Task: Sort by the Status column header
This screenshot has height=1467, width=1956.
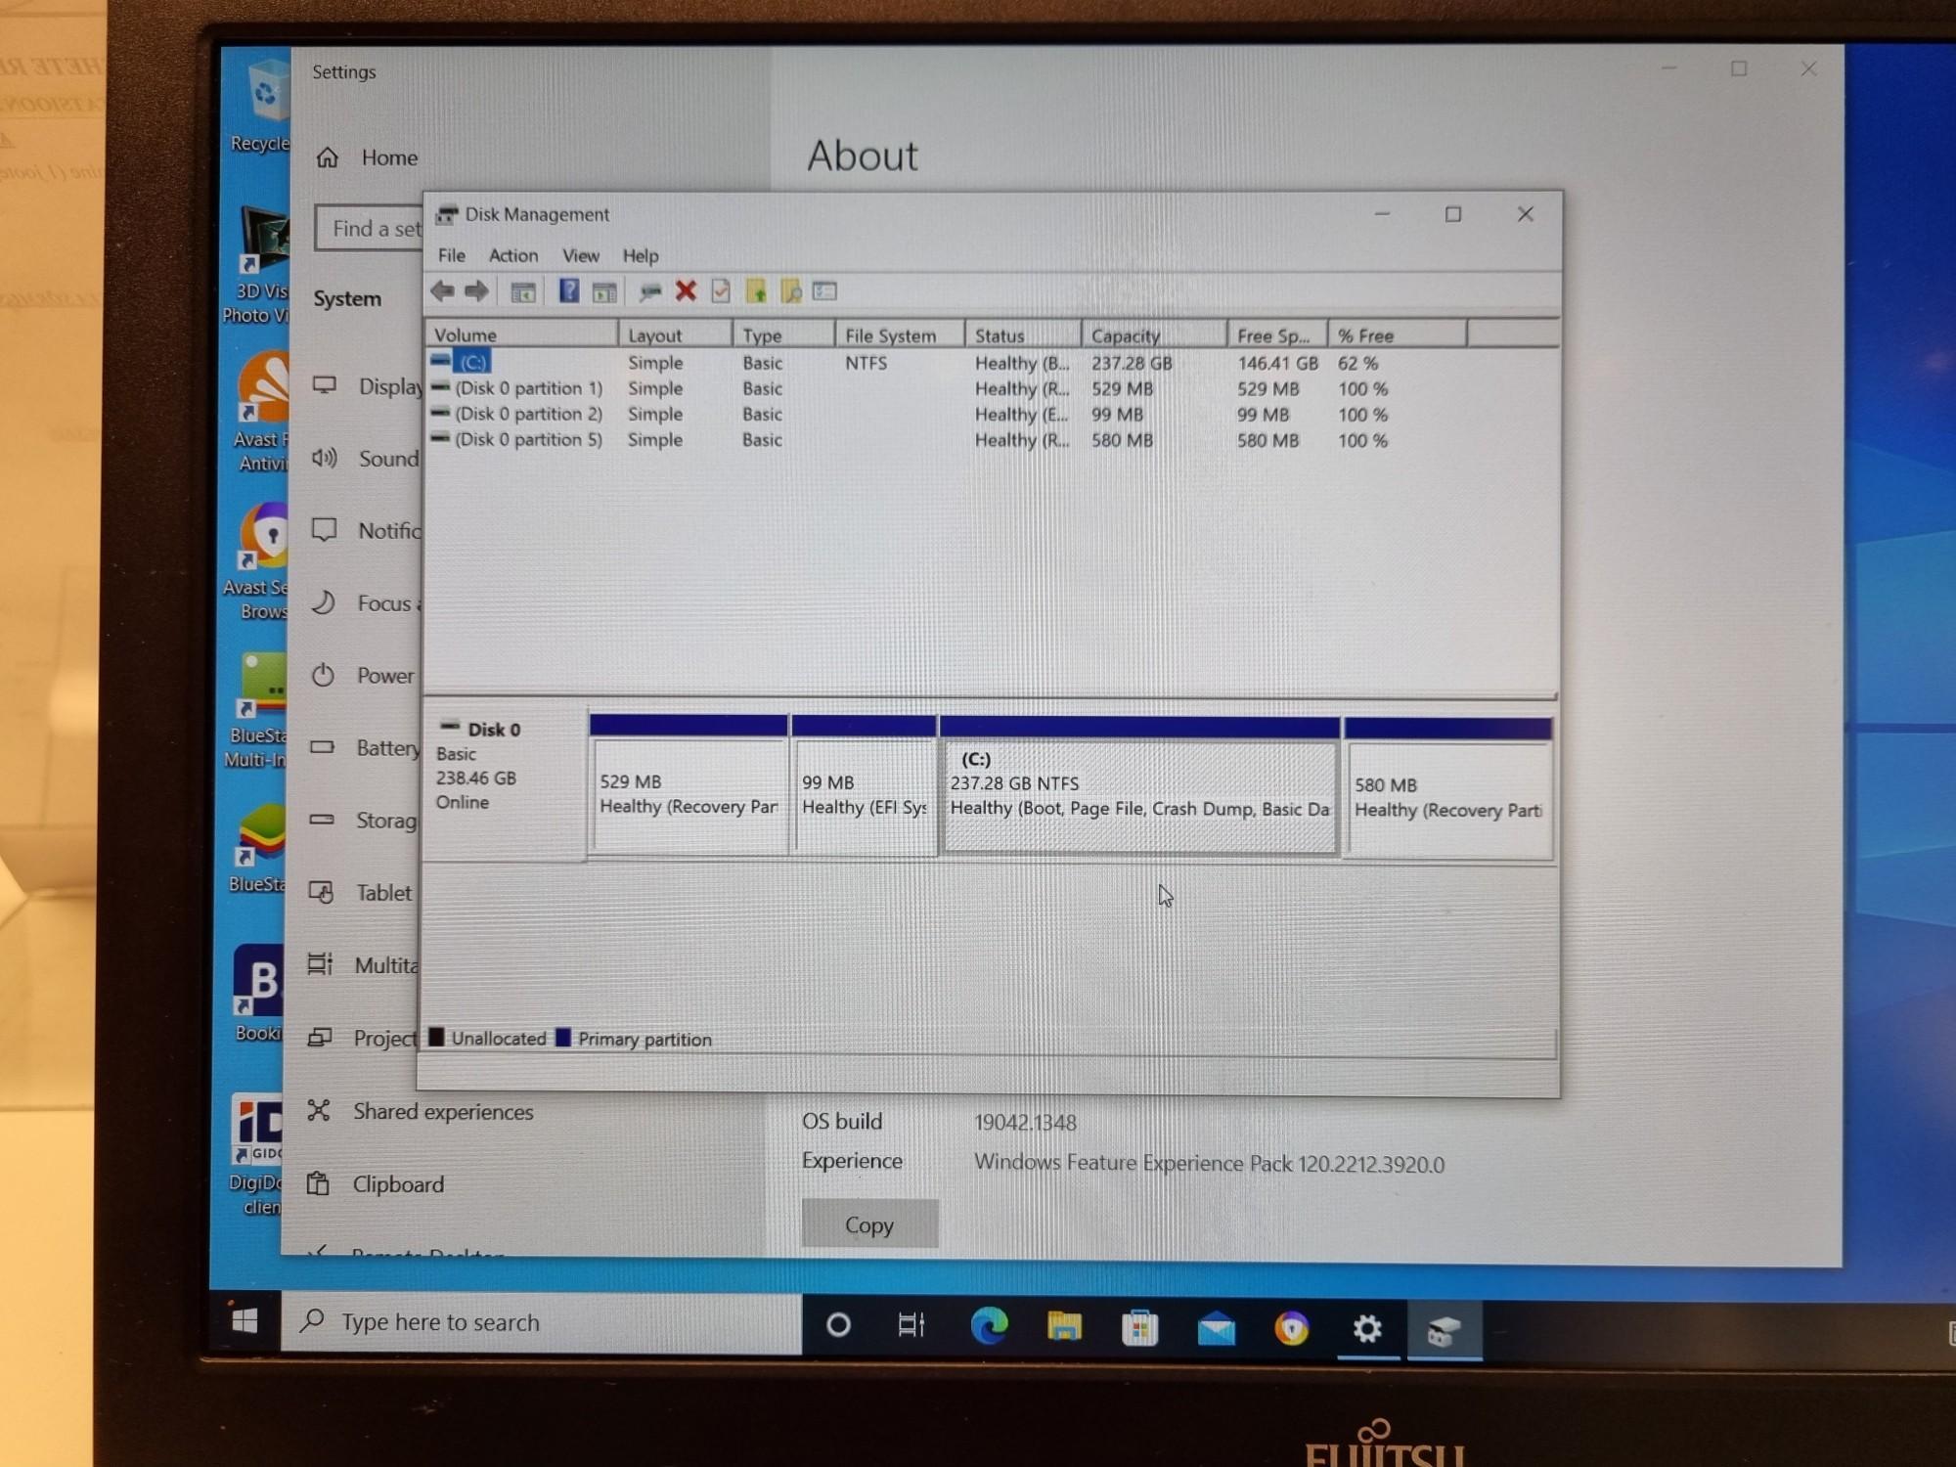Action: (x=1023, y=334)
